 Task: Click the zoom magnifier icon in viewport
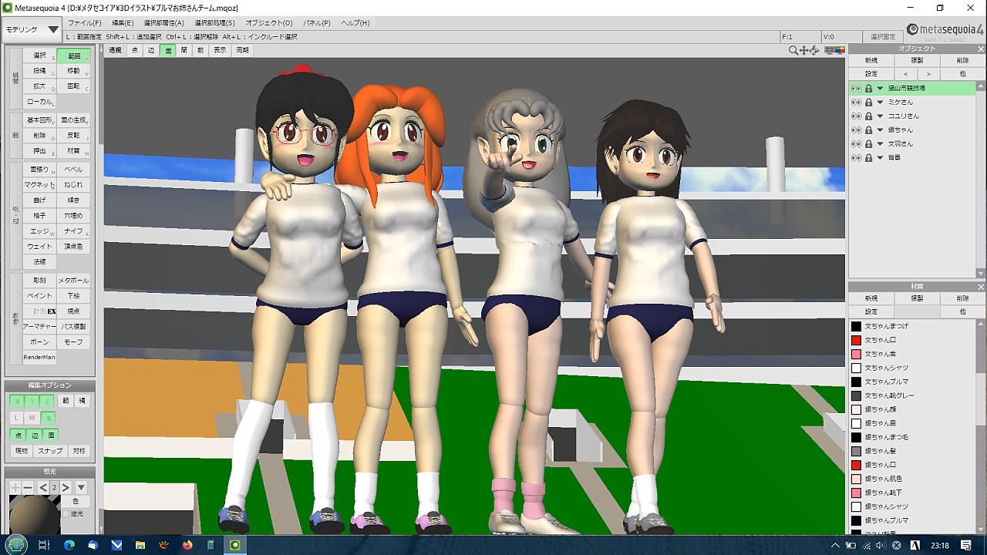click(793, 50)
